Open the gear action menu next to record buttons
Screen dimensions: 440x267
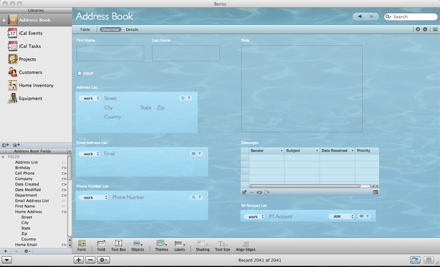click(103, 260)
